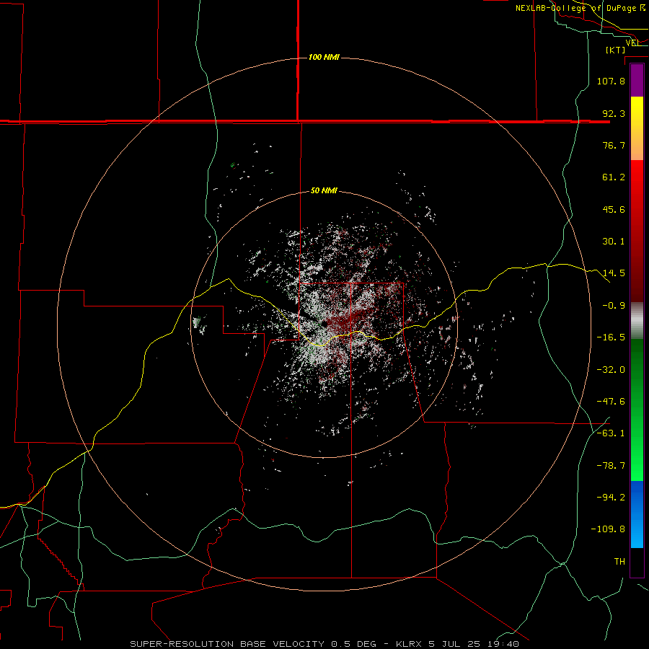Click the 100 NMI range ring label

(324, 57)
